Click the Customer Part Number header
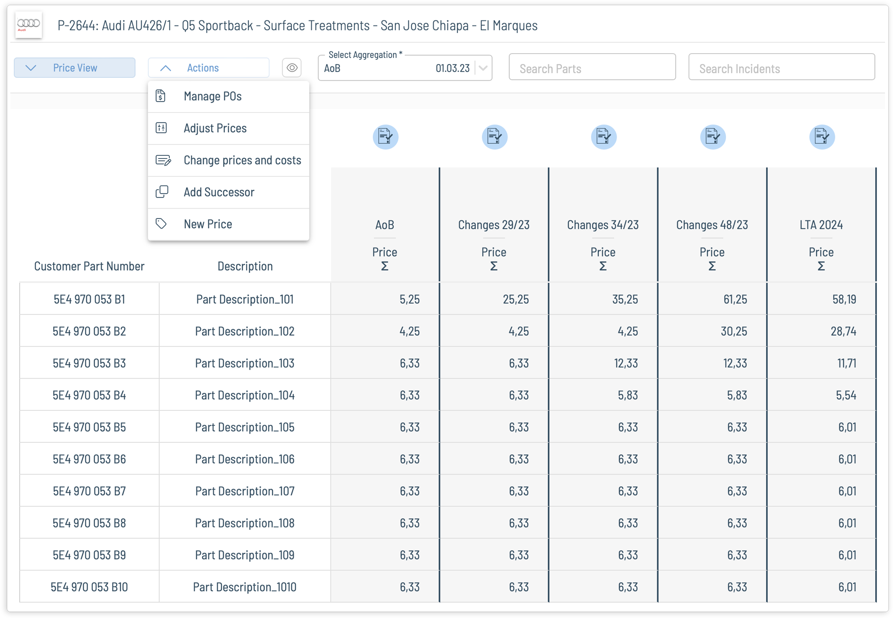 [x=89, y=267]
